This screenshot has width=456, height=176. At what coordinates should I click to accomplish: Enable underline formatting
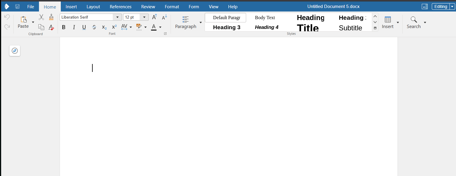[84, 27]
